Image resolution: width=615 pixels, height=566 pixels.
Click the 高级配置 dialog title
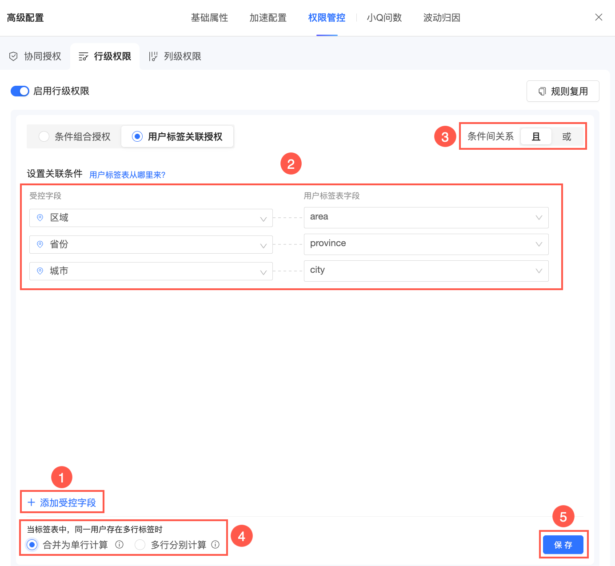tap(25, 18)
